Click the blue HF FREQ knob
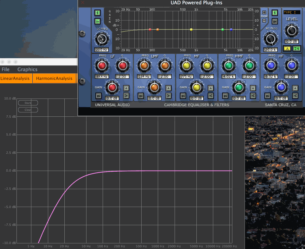Screen dimensions: 305x249 coord(271,66)
